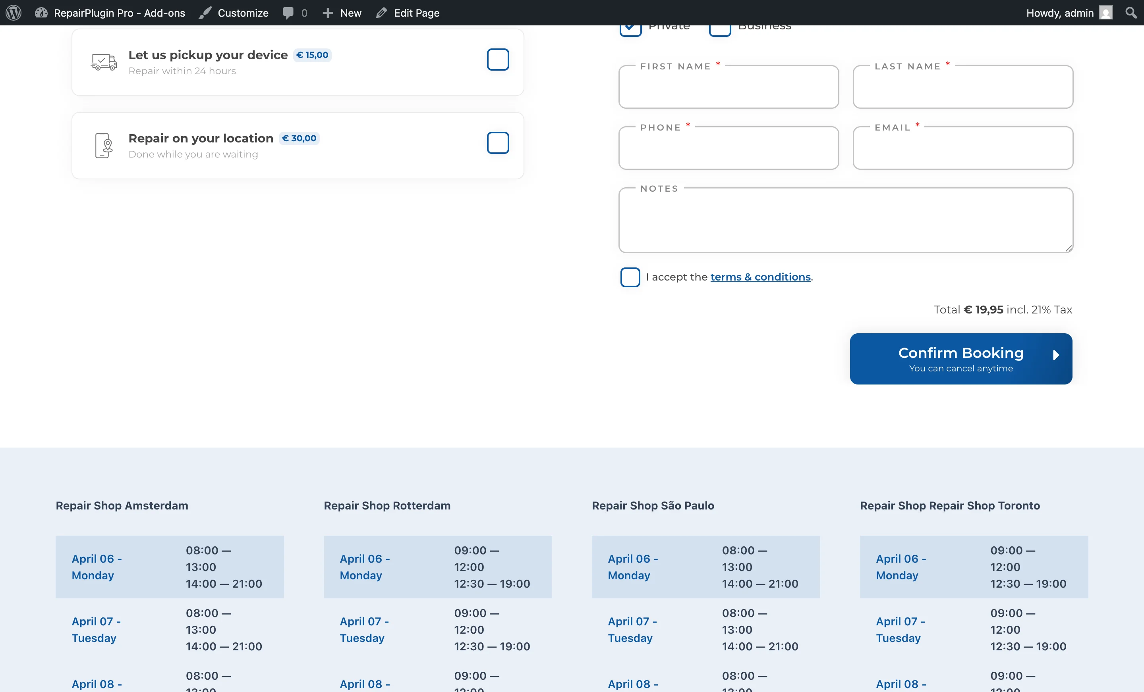Click the search magnifier icon
1144x692 pixels.
coord(1130,13)
